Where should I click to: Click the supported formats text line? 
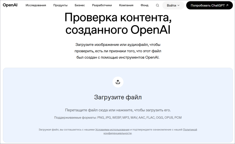point(118,118)
